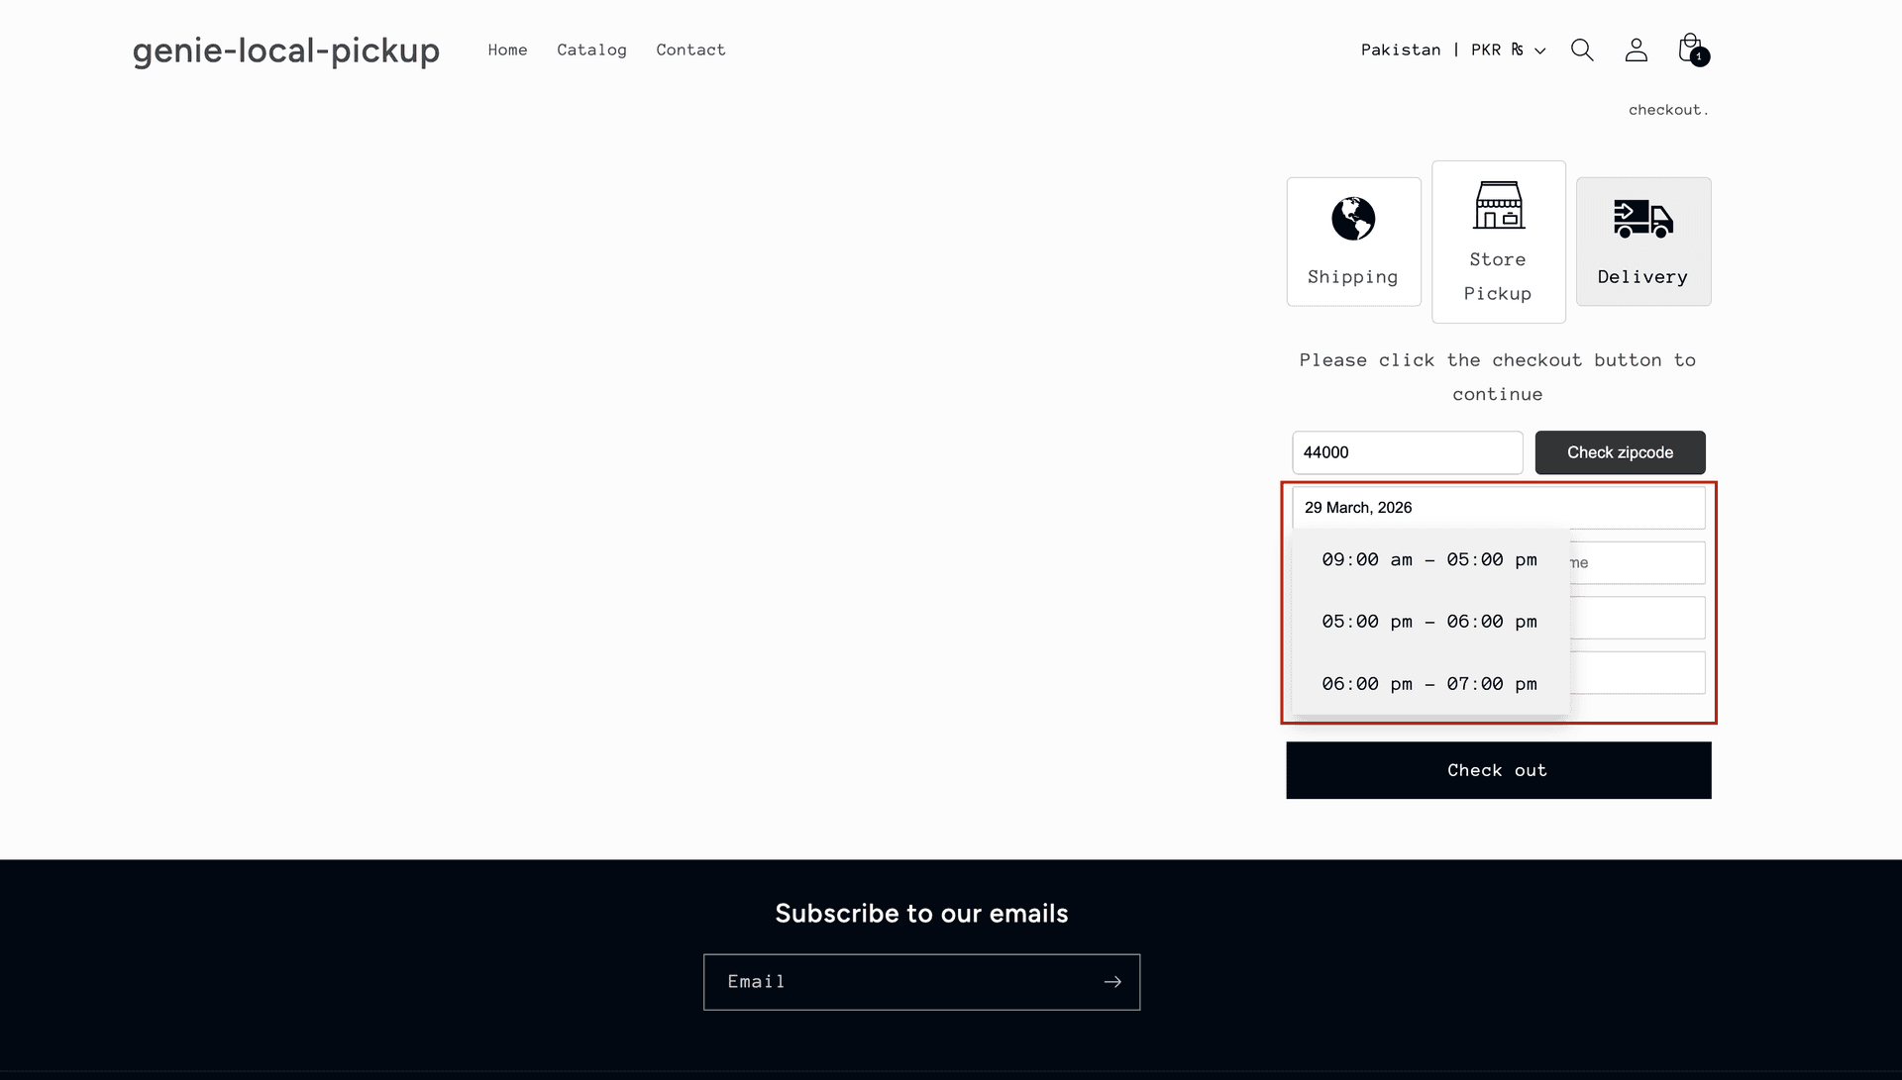Screen dimensions: 1902x1080
Task: Select the Store Pickup storefront option
Action: tap(1498, 242)
